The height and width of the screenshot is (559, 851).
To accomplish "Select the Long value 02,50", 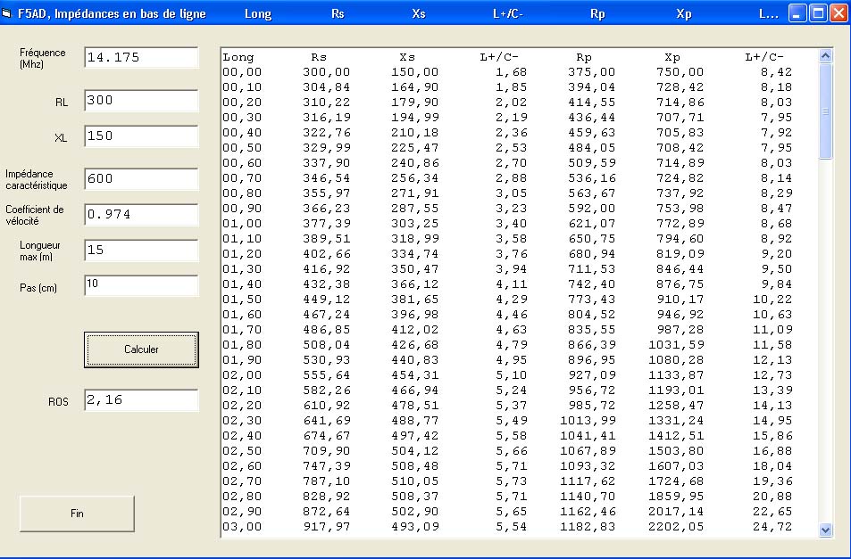I will click(242, 451).
